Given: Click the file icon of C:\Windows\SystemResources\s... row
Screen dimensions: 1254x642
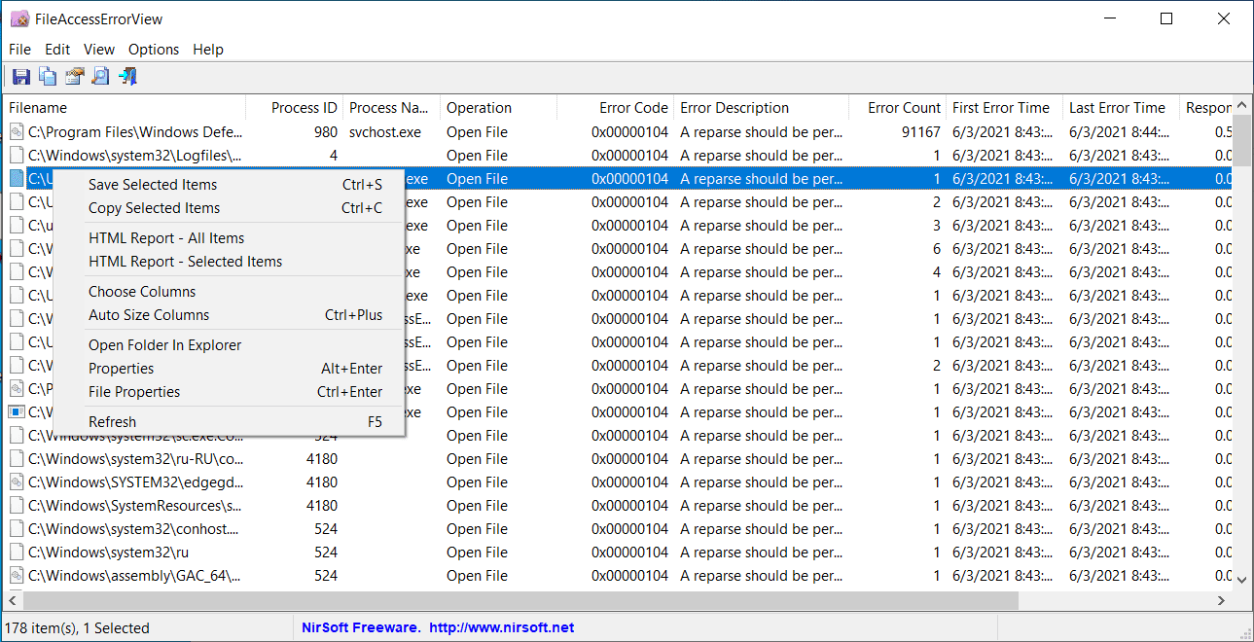Looking at the screenshot, I should [x=16, y=506].
